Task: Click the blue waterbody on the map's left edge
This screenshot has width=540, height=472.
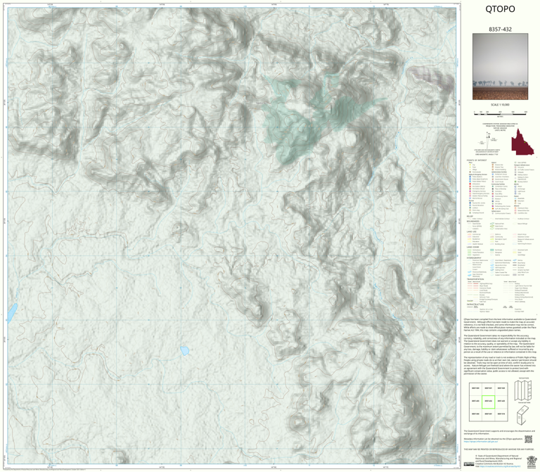Action: pyautogui.click(x=12, y=312)
